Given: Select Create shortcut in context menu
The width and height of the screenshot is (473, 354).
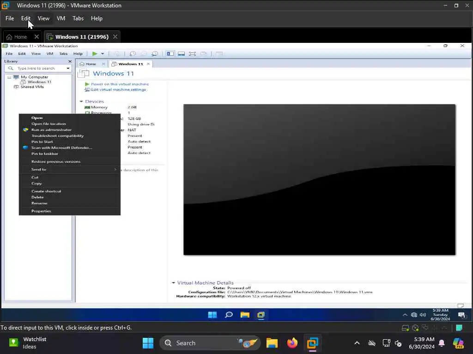Looking at the screenshot, I should click(x=70, y=191).
